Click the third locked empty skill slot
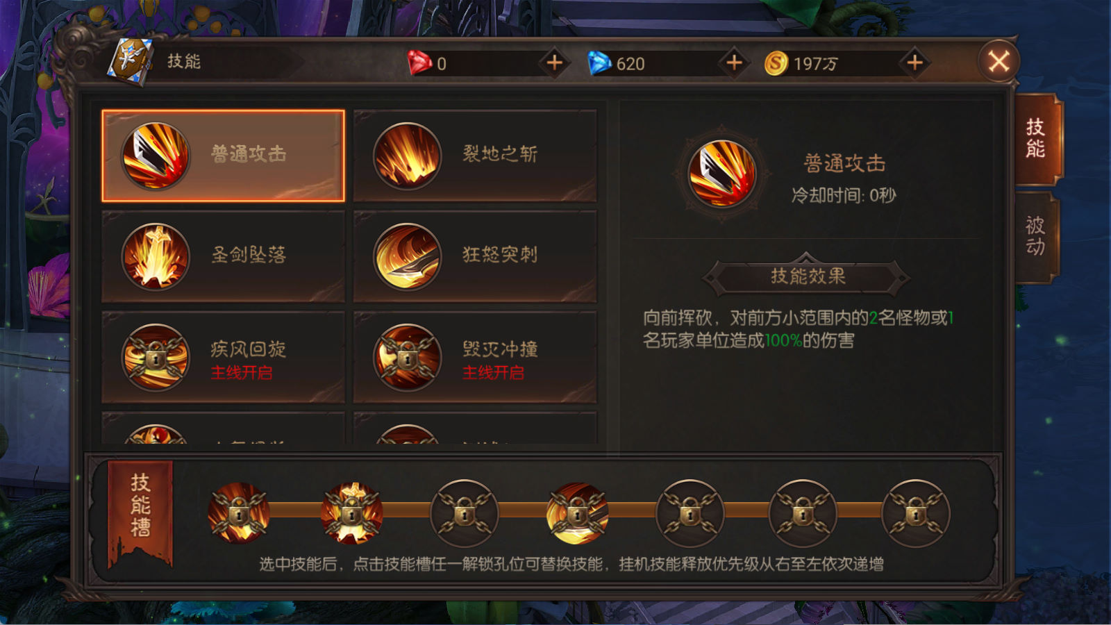The height and width of the screenshot is (625, 1111). pyautogui.click(x=465, y=514)
